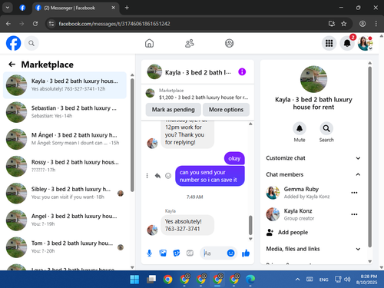Click the browser address bar URL
Viewport: 384px width, 288px height.
pyautogui.click(x=114, y=24)
